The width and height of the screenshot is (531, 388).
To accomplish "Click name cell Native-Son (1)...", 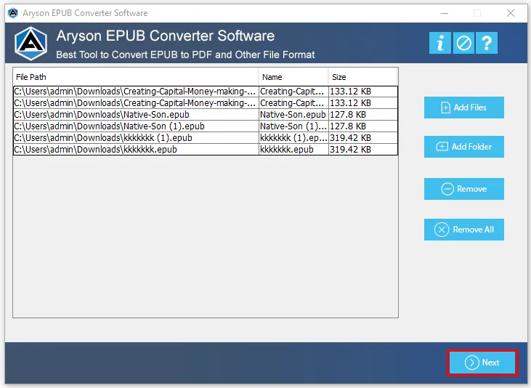I will click(x=293, y=126).
